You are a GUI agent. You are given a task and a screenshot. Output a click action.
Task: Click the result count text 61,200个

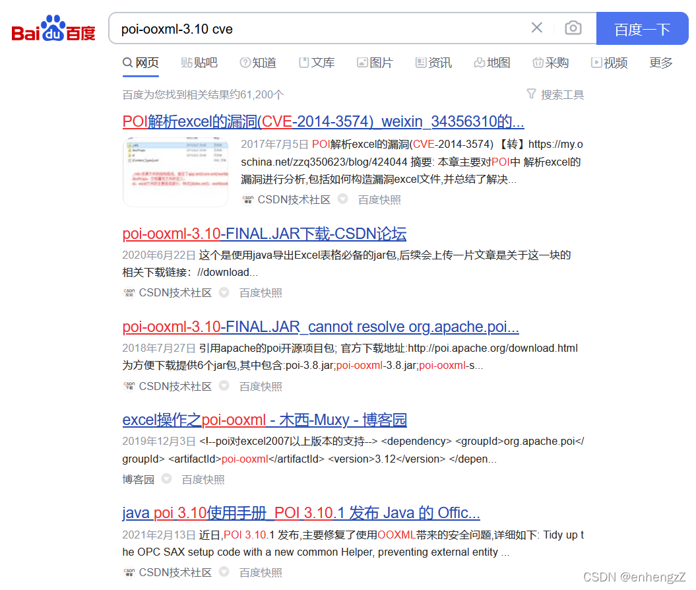(261, 94)
